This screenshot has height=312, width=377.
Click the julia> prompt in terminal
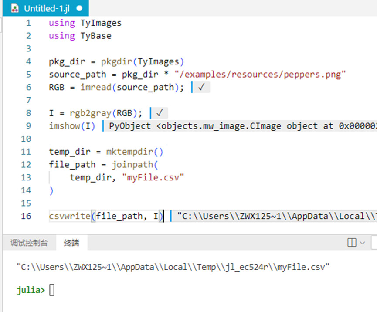[x=31, y=290]
